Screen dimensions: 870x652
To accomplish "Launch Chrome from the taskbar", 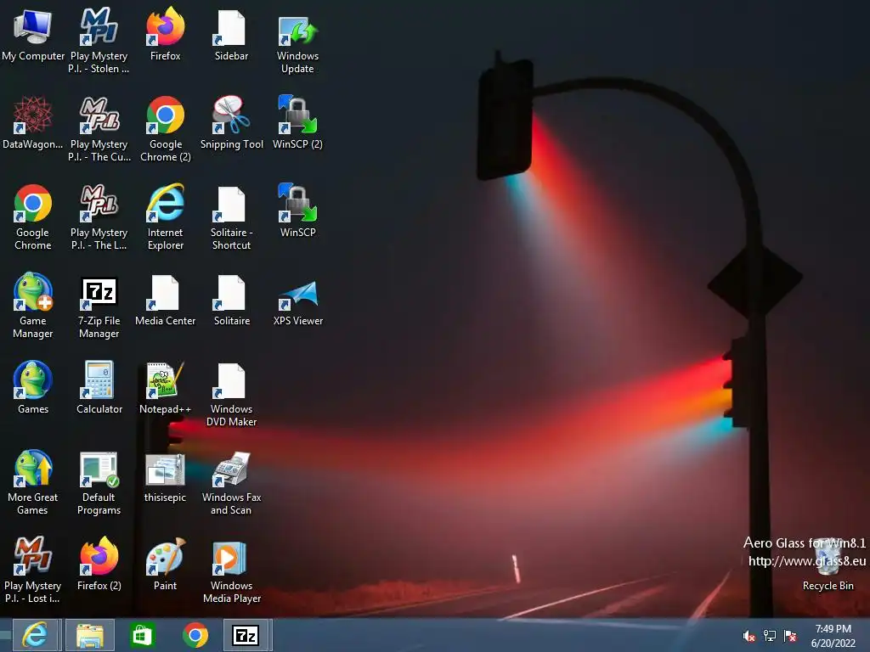I will (x=195, y=635).
